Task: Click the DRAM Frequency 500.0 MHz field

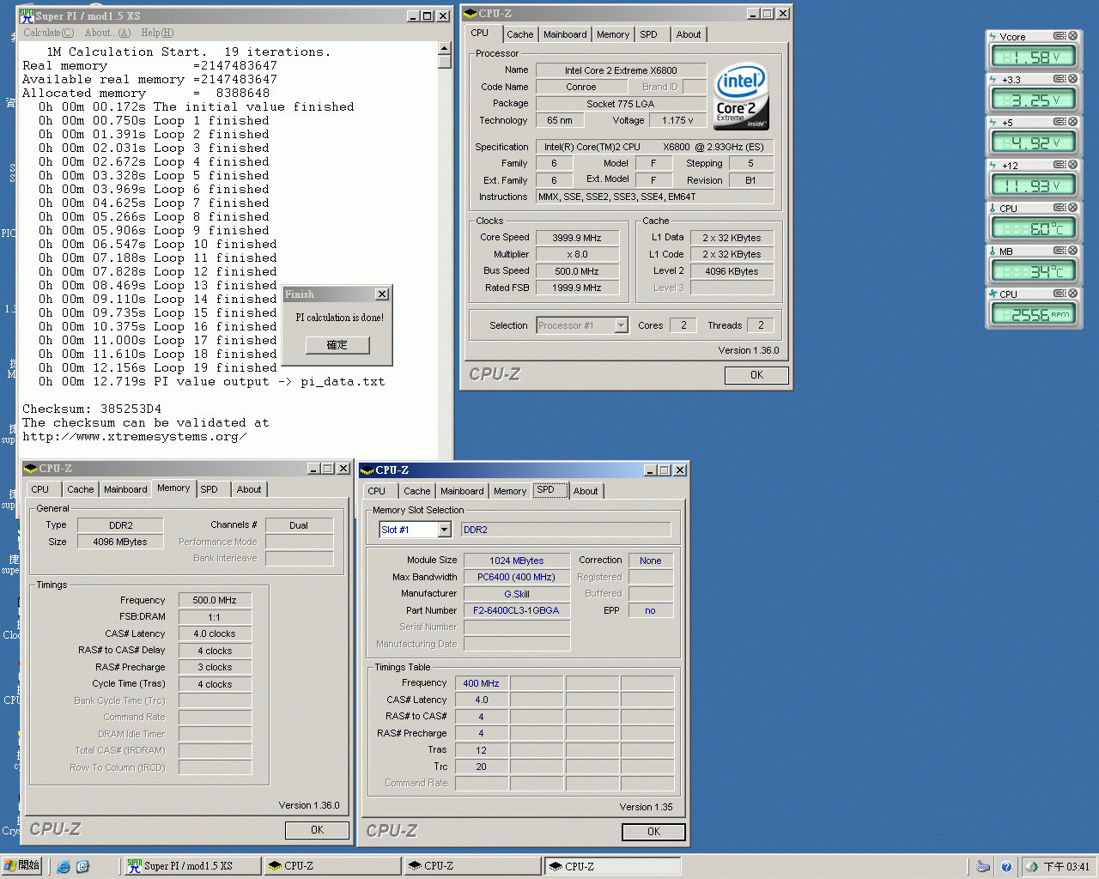Action: [215, 600]
